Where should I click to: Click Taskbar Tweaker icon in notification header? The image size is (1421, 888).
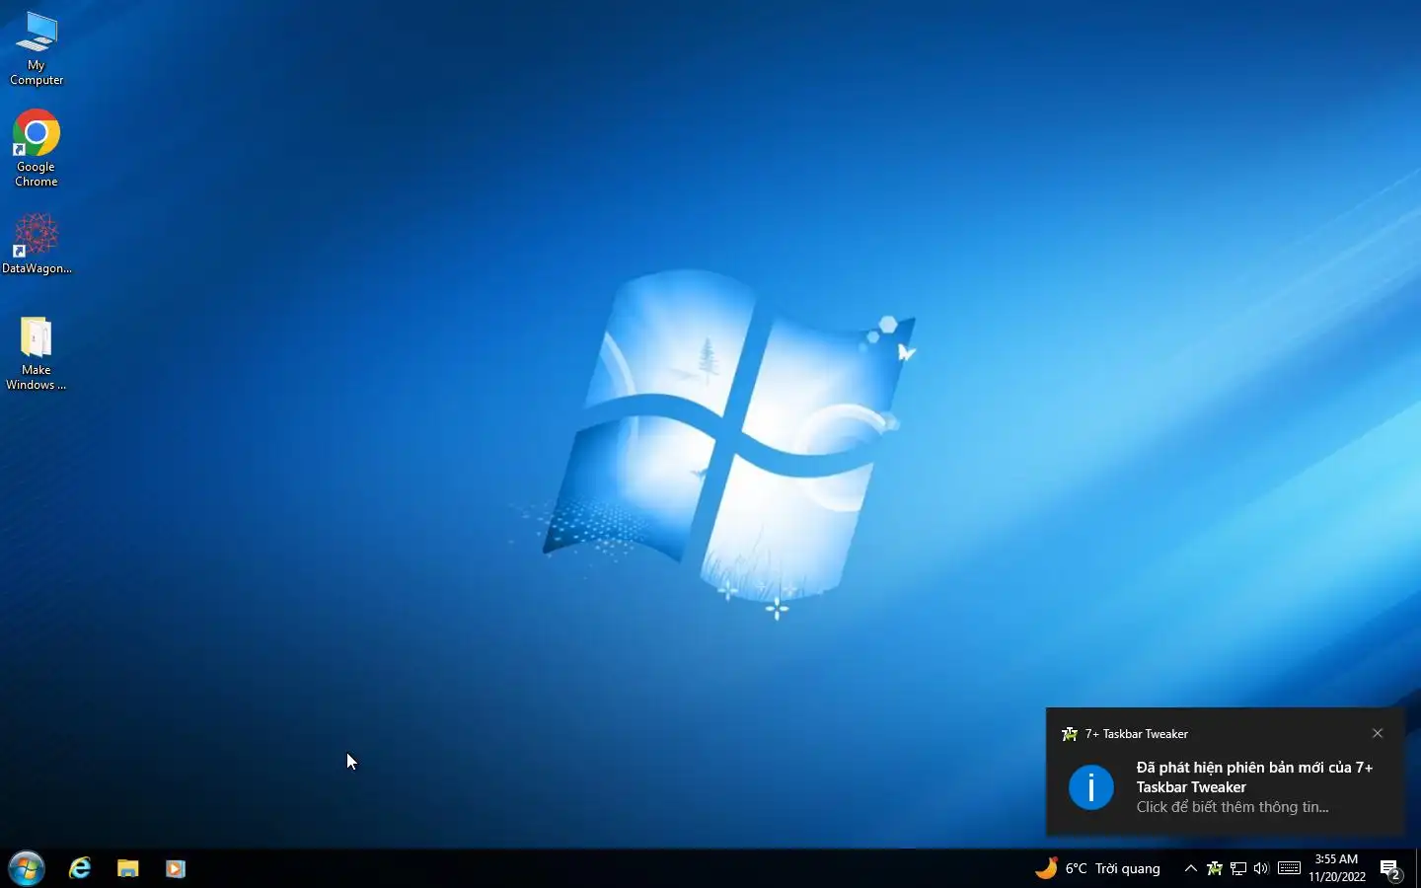[1070, 734]
